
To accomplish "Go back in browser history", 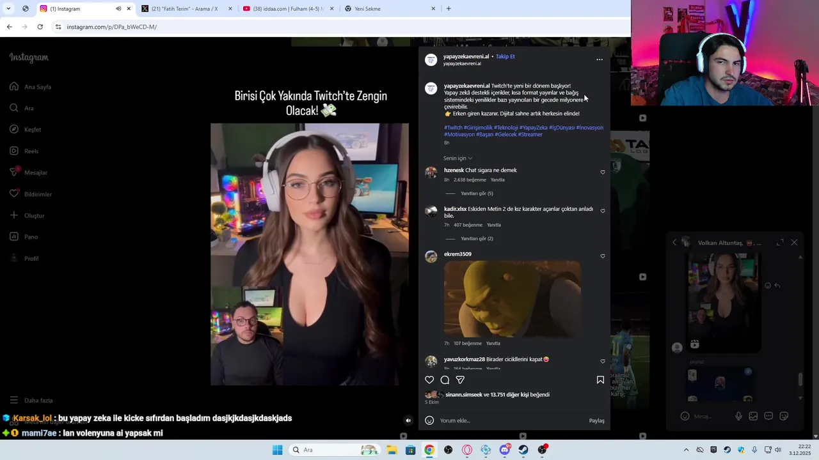I will pyautogui.click(x=9, y=27).
